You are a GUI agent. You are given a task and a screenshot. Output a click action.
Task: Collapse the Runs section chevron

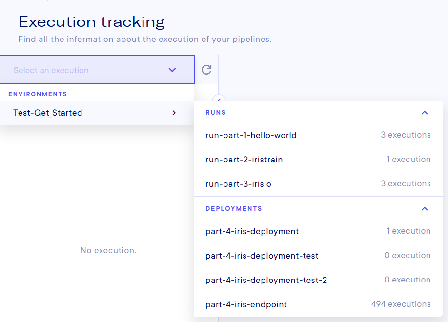click(425, 113)
